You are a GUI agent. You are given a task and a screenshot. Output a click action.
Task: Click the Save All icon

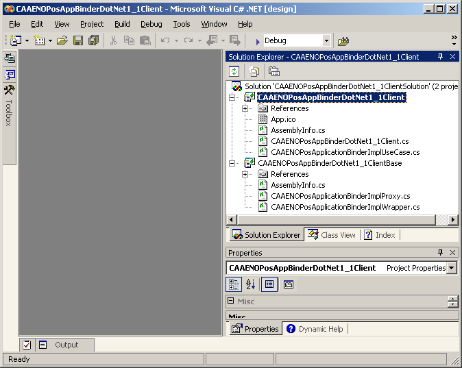pos(94,40)
